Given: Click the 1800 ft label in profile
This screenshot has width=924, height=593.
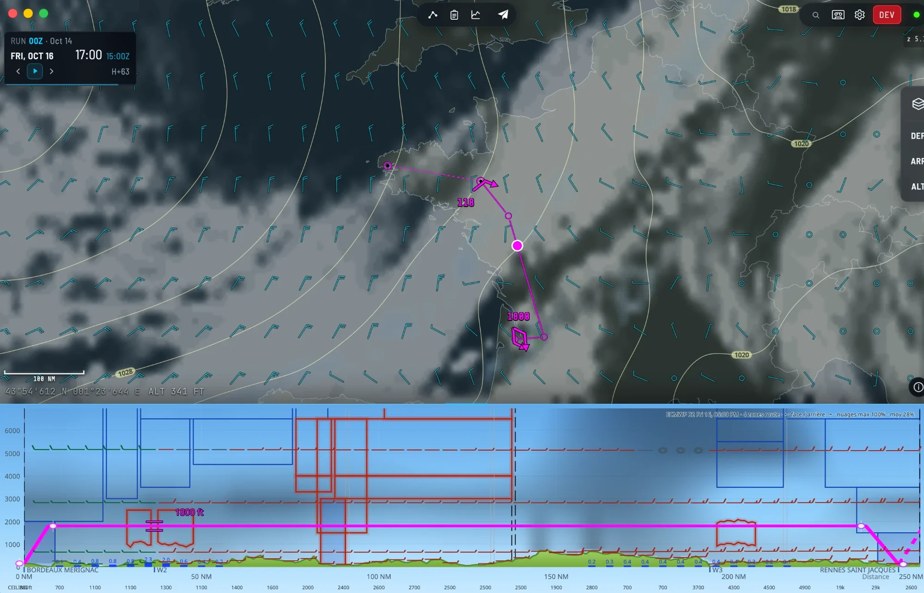Looking at the screenshot, I should click(x=189, y=512).
